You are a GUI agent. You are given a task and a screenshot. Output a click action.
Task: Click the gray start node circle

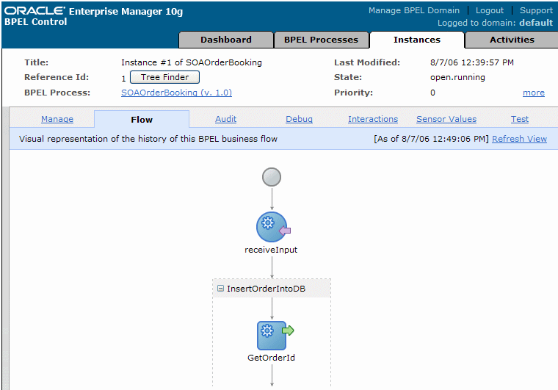click(x=272, y=177)
